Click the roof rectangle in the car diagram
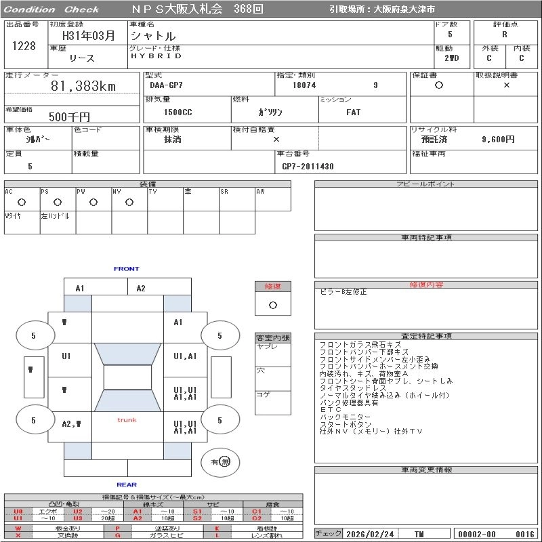The width and height of the screenshot is (542, 542). (127, 377)
